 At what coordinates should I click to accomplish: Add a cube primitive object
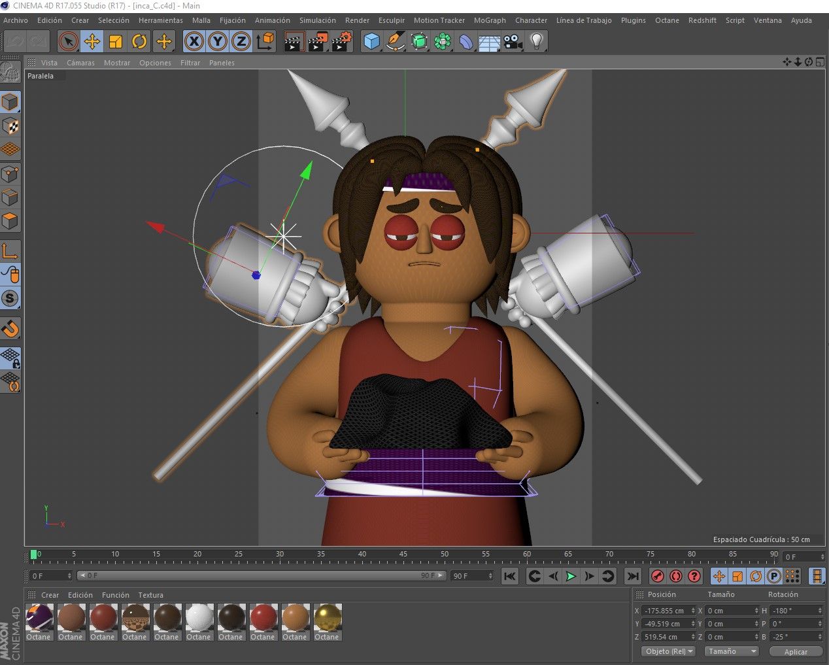tap(371, 41)
